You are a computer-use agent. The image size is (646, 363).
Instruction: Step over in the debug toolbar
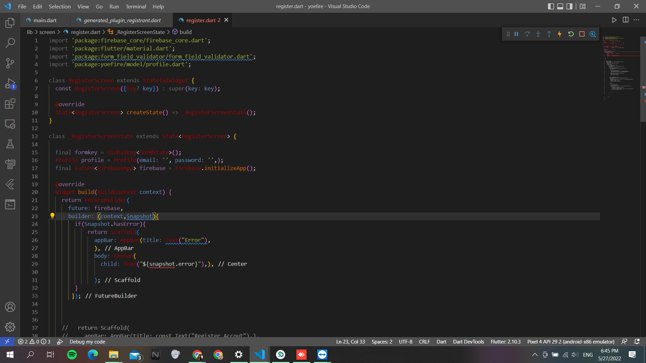click(x=527, y=34)
